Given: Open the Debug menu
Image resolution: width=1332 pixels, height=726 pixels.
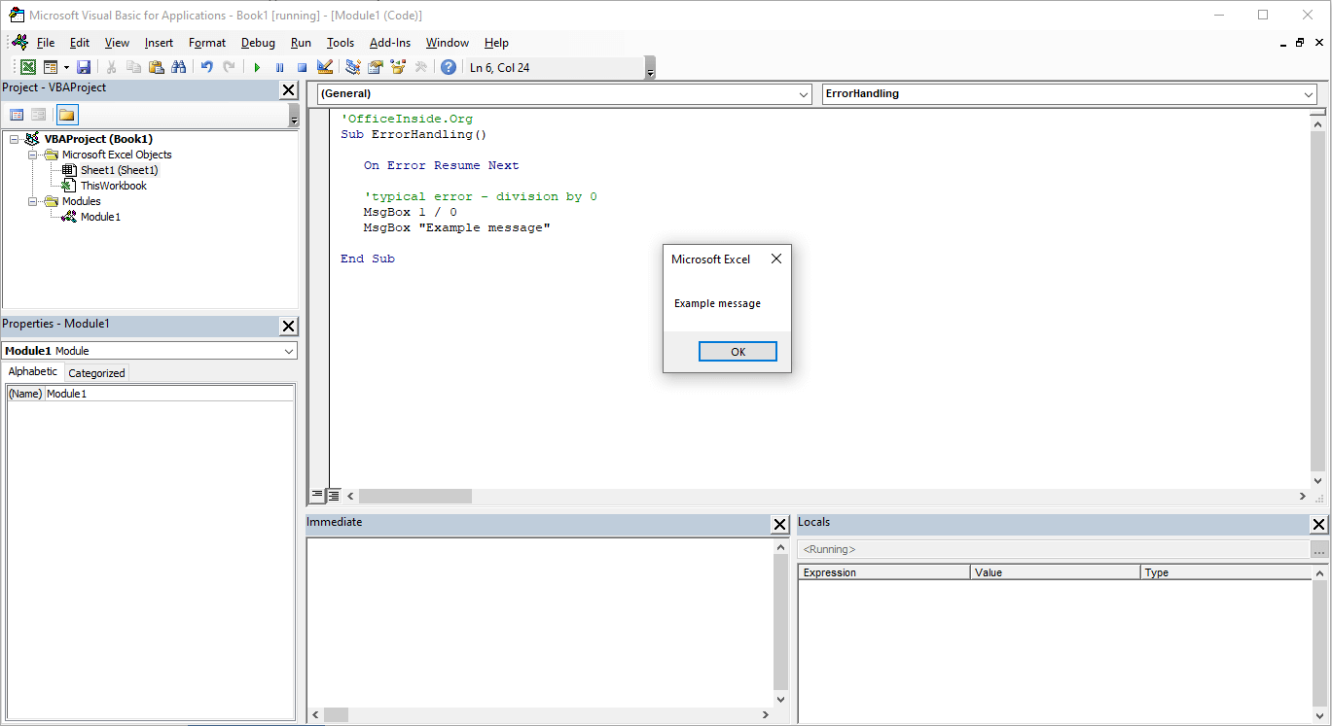Looking at the screenshot, I should coord(258,43).
